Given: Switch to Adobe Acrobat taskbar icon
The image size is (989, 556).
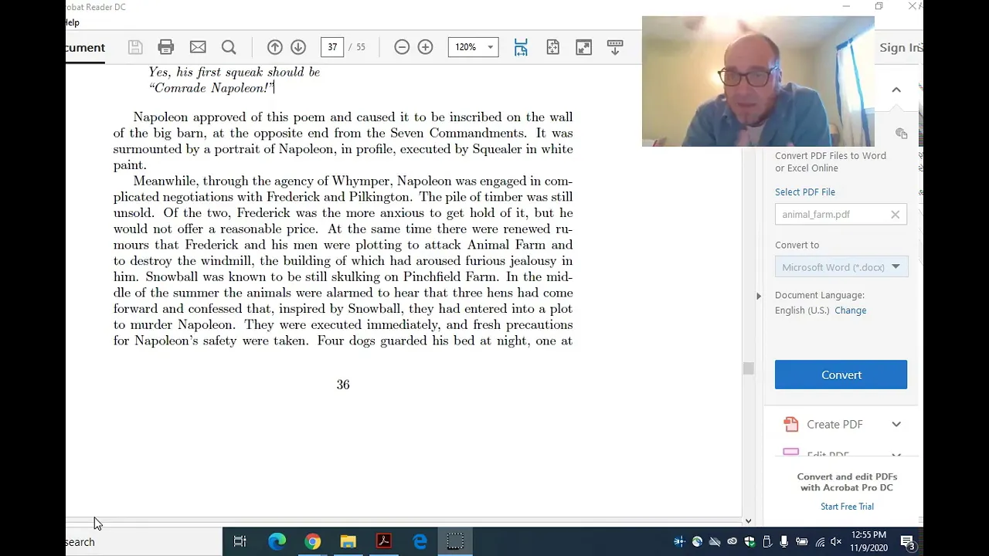Looking at the screenshot, I should pos(384,541).
